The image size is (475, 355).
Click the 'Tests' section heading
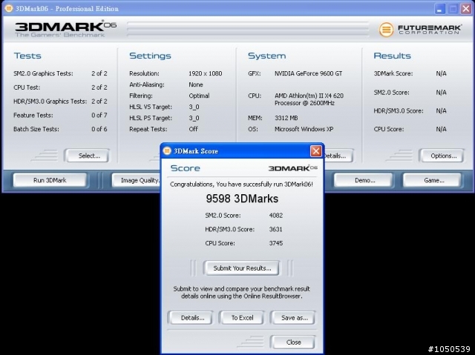[27, 56]
